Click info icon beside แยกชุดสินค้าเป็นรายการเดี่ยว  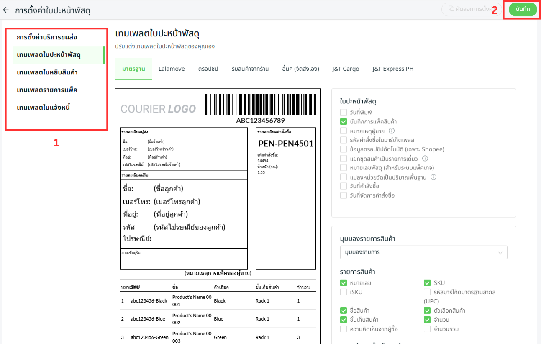pyautogui.click(x=425, y=159)
